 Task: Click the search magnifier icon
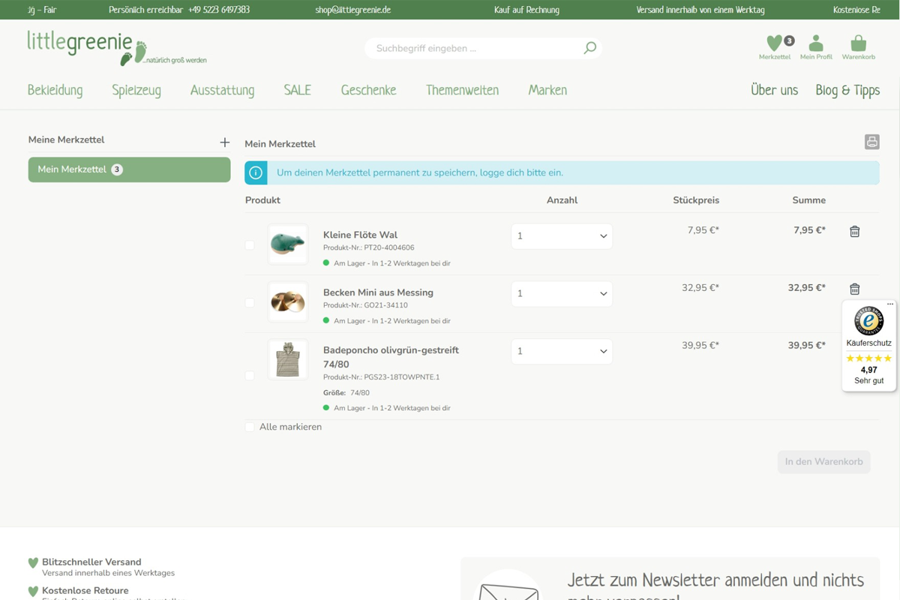click(590, 48)
